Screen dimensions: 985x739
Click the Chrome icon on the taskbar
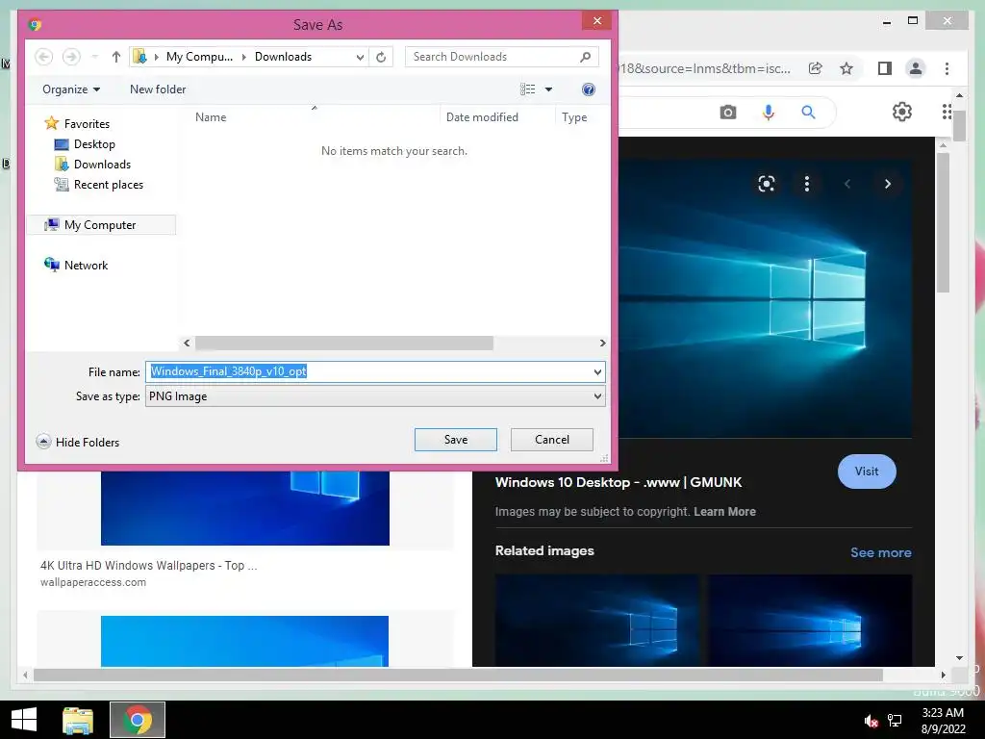click(x=138, y=720)
